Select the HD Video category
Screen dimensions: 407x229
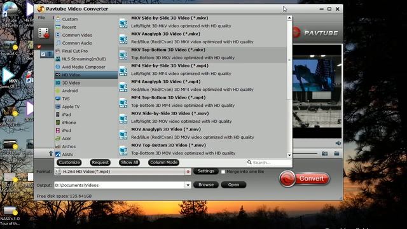[86, 75]
